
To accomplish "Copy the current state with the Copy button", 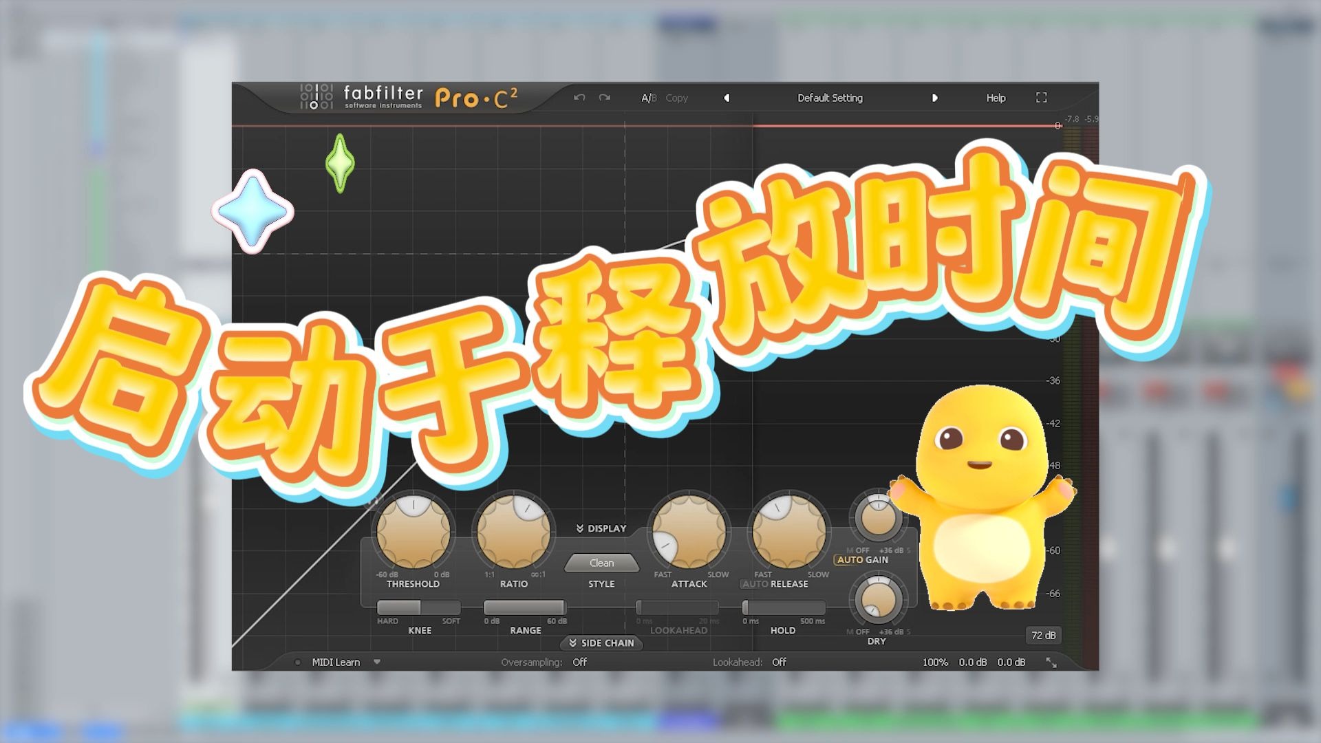I will pyautogui.click(x=676, y=98).
